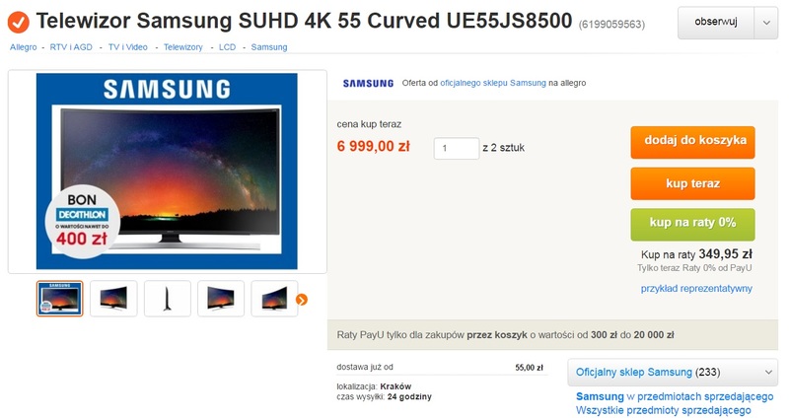Screen dimensions: 789x418
Task: Click the orange next-arrow in thumbnail strip
Action: pyautogui.click(x=302, y=300)
